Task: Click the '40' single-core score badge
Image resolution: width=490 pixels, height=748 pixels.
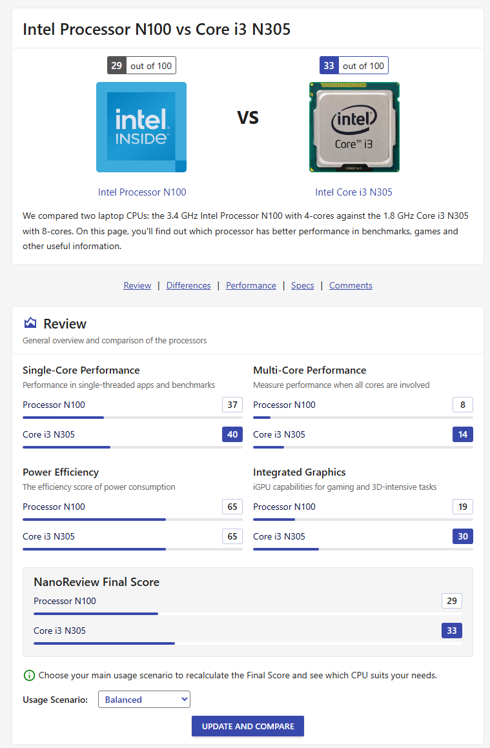Action: pos(232,434)
